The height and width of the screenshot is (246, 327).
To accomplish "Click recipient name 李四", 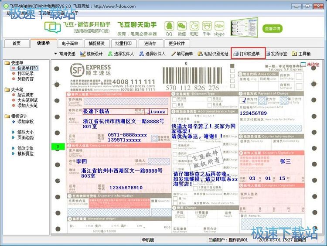I will pyautogui.click(x=82, y=161).
